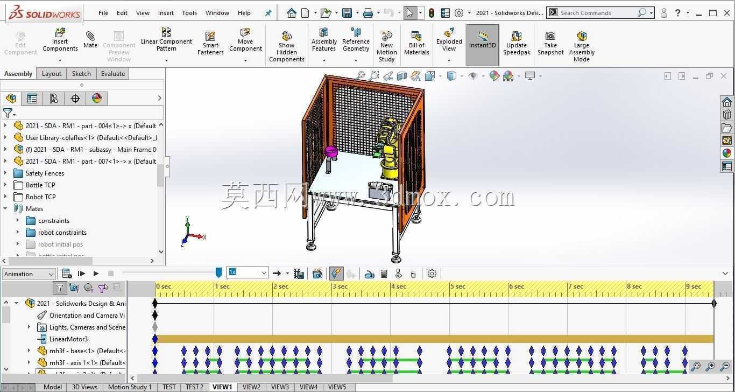Click the Play button in the motion toolbar
The width and height of the screenshot is (735, 392).
96,274
